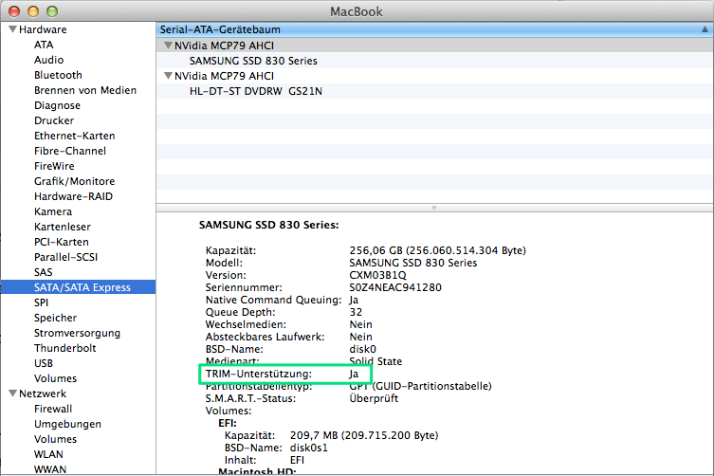Screen dimensions: 714x476
Task: Select Volumes under Hardware
Action: [x=55, y=378]
